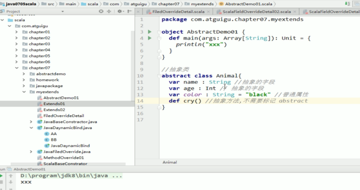Place cursor on println("xxx") line

coord(201,44)
